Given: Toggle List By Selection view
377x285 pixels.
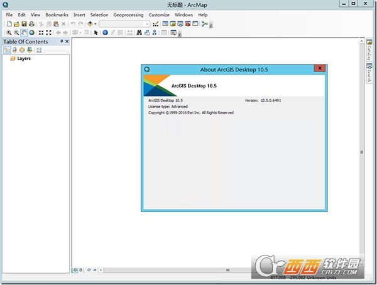Looking at the screenshot, I should 30,50.
